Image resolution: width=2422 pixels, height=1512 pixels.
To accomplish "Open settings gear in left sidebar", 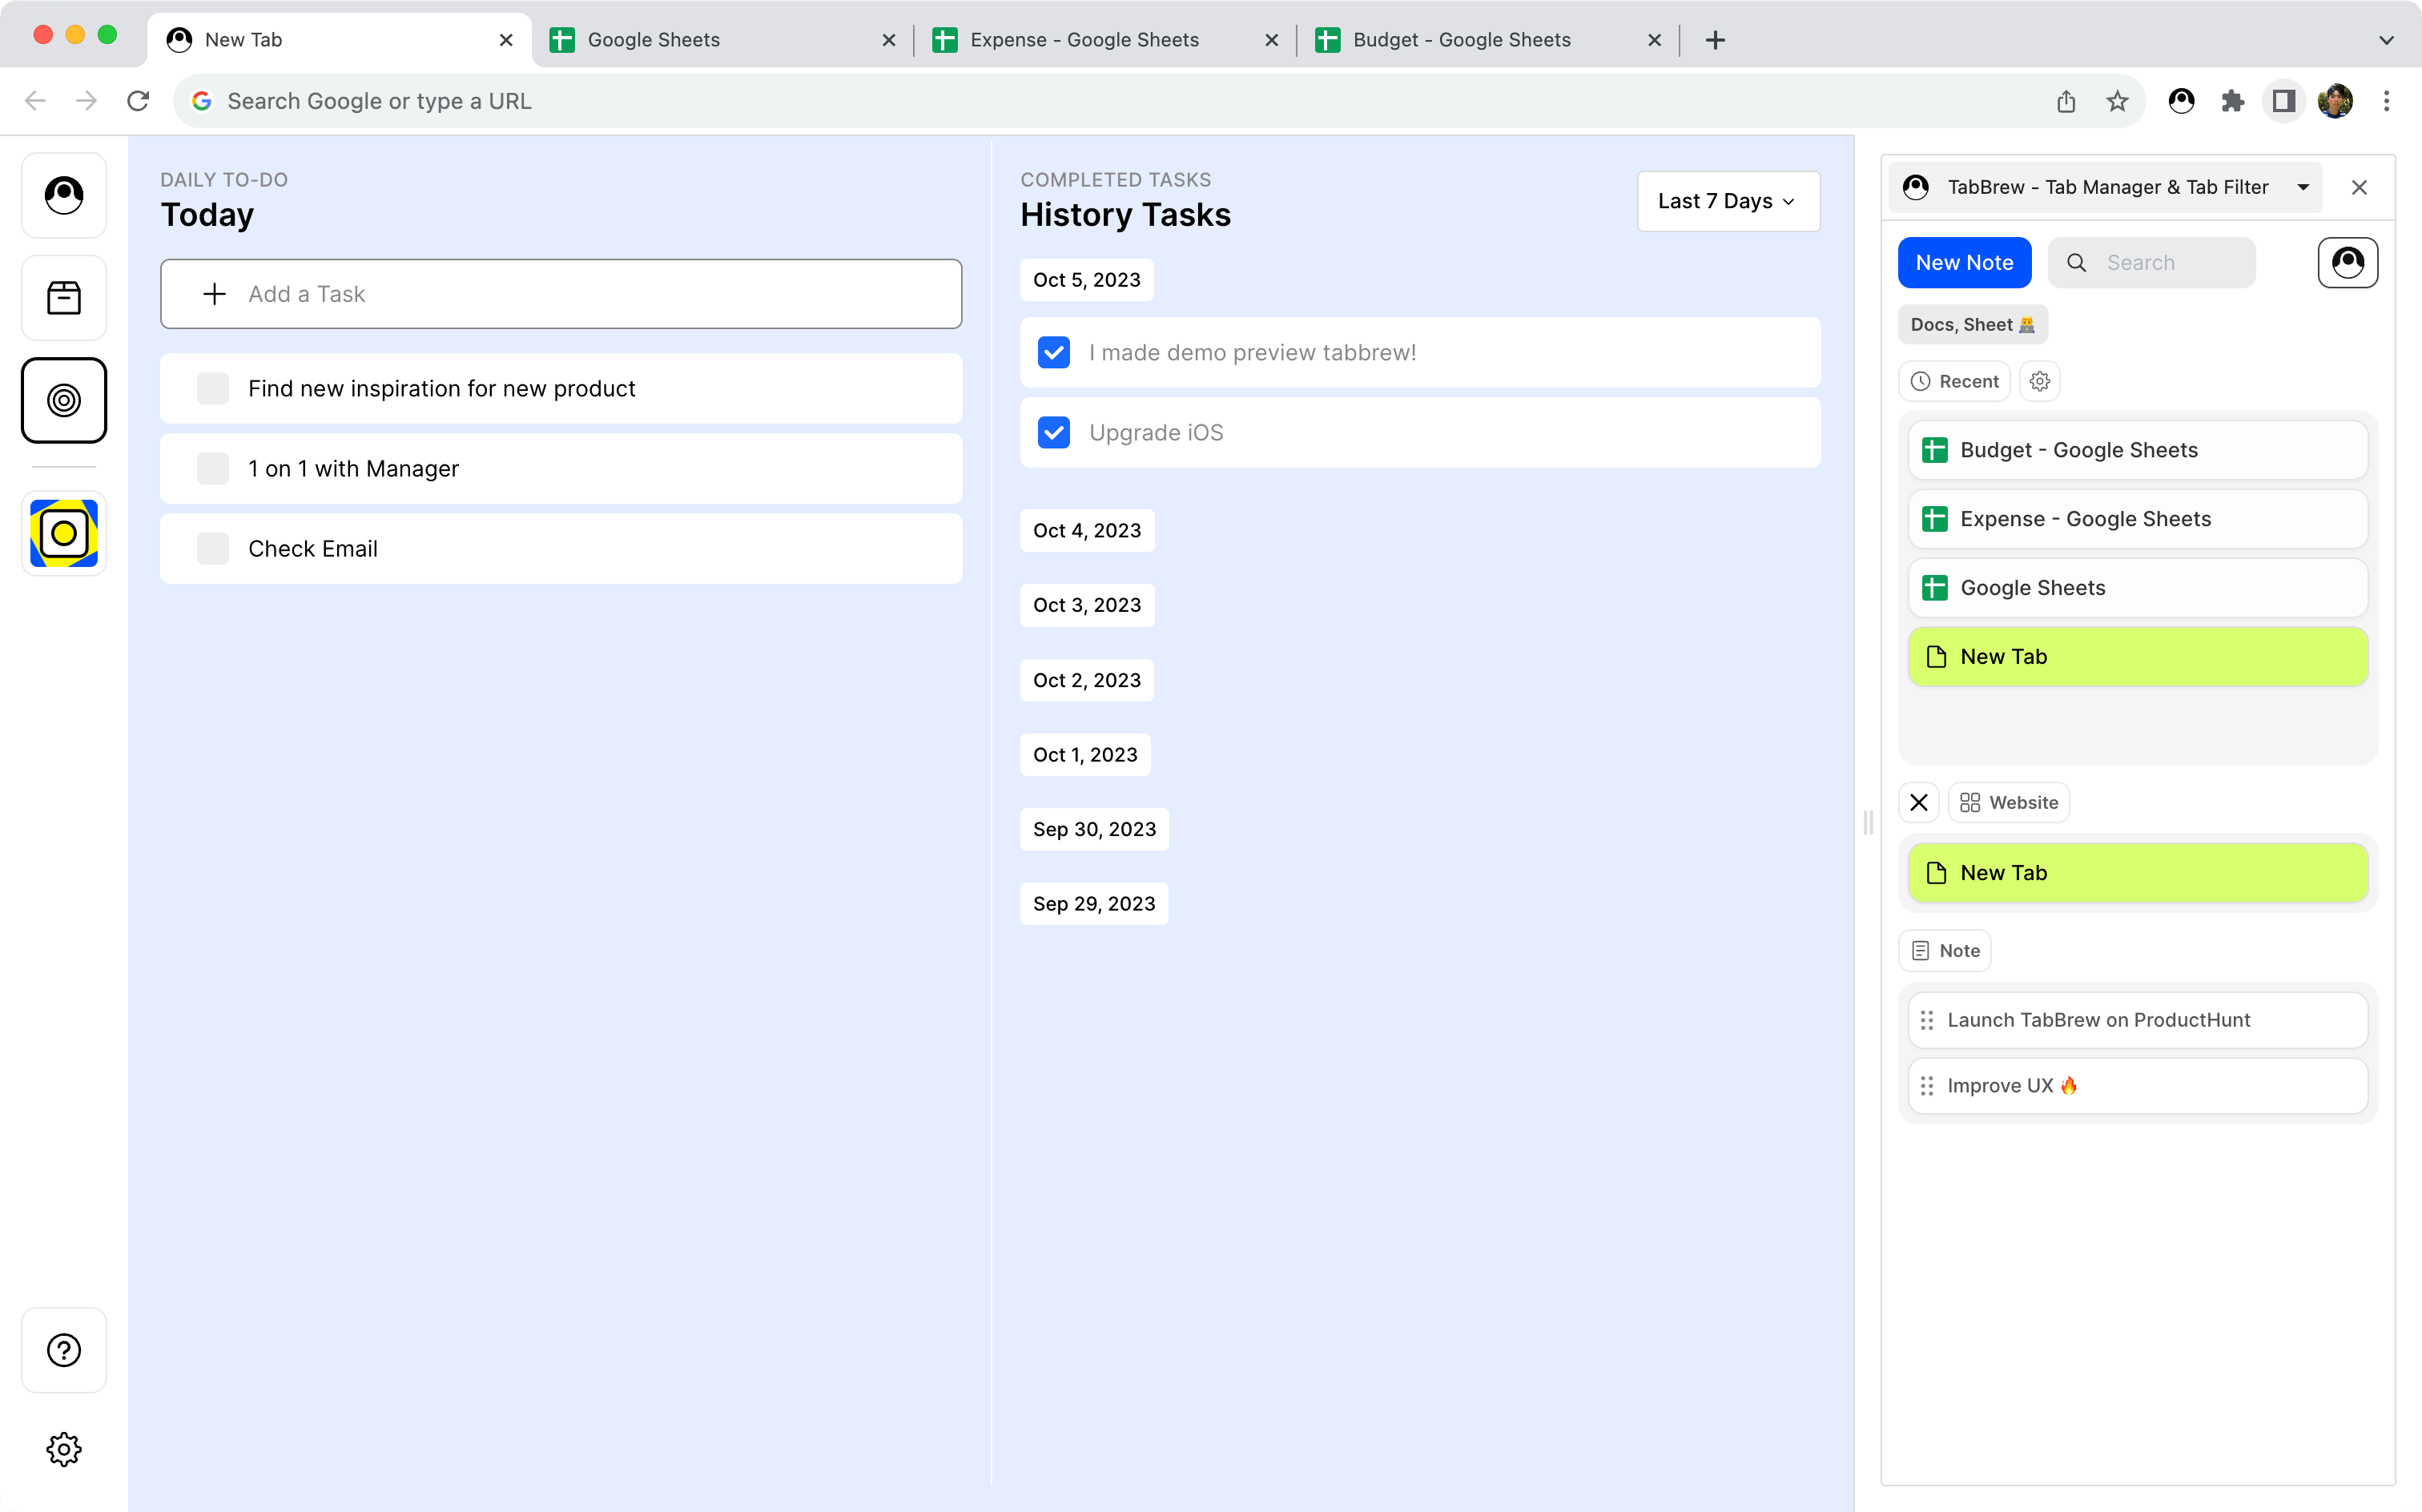I will point(64,1449).
